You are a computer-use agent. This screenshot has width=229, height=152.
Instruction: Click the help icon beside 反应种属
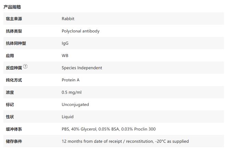(x=25, y=67)
